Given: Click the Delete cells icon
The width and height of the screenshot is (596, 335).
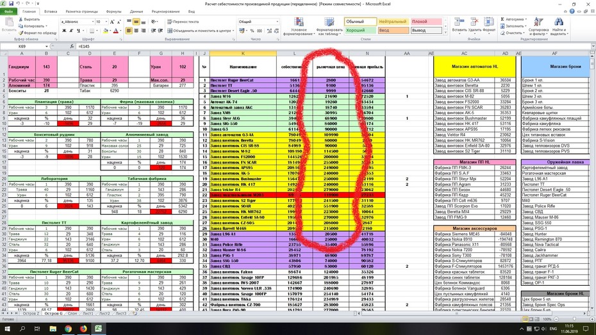Looking at the screenshot, I should point(474,22).
